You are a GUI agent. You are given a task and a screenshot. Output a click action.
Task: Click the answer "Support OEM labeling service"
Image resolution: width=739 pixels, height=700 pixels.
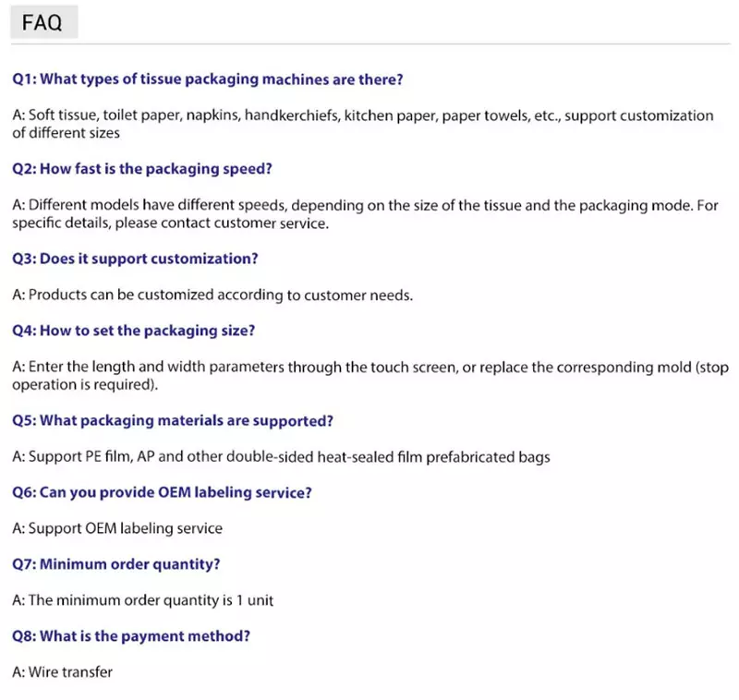pyautogui.click(x=117, y=528)
